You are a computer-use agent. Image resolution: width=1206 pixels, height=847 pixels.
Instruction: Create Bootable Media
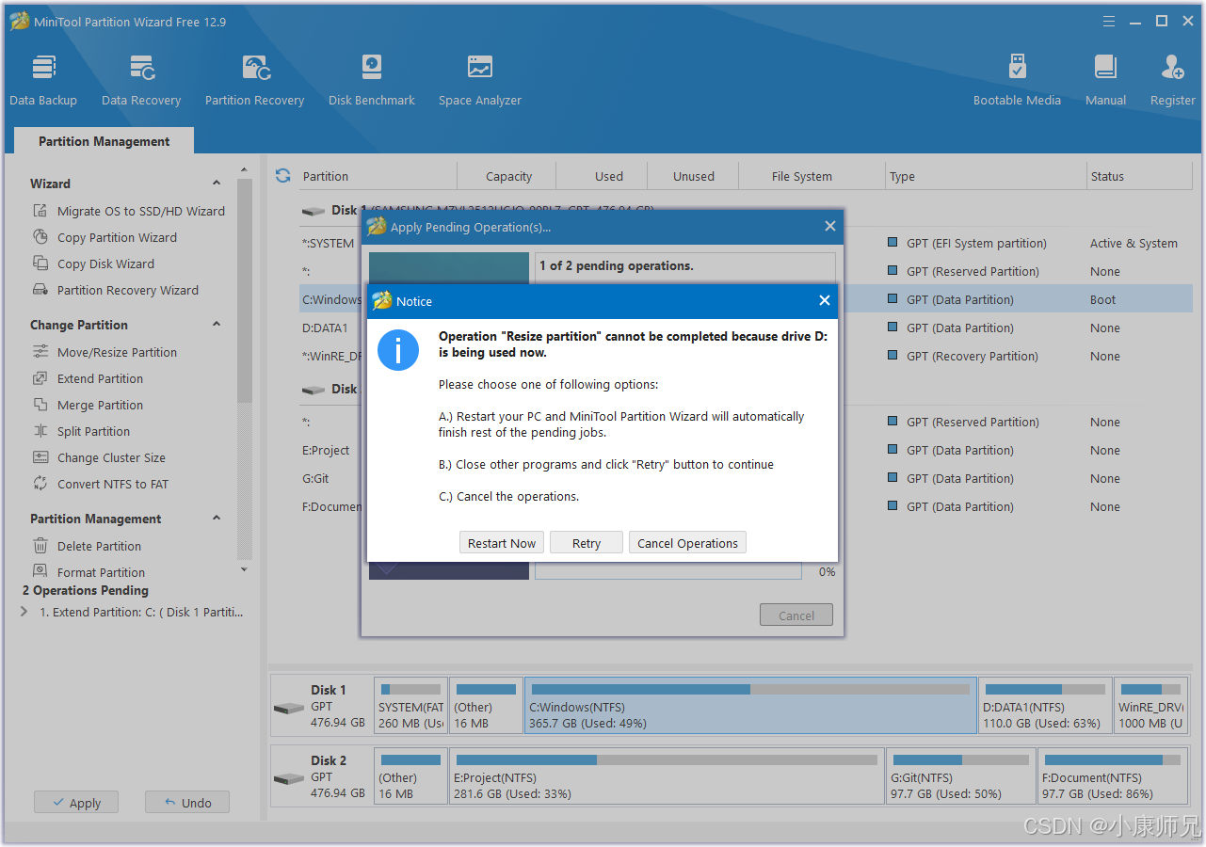pyautogui.click(x=1017, y=80)
